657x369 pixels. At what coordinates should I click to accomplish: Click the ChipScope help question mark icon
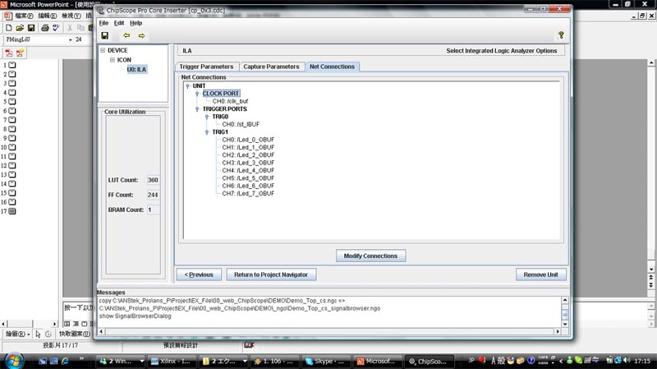click(x=561, y=35)
